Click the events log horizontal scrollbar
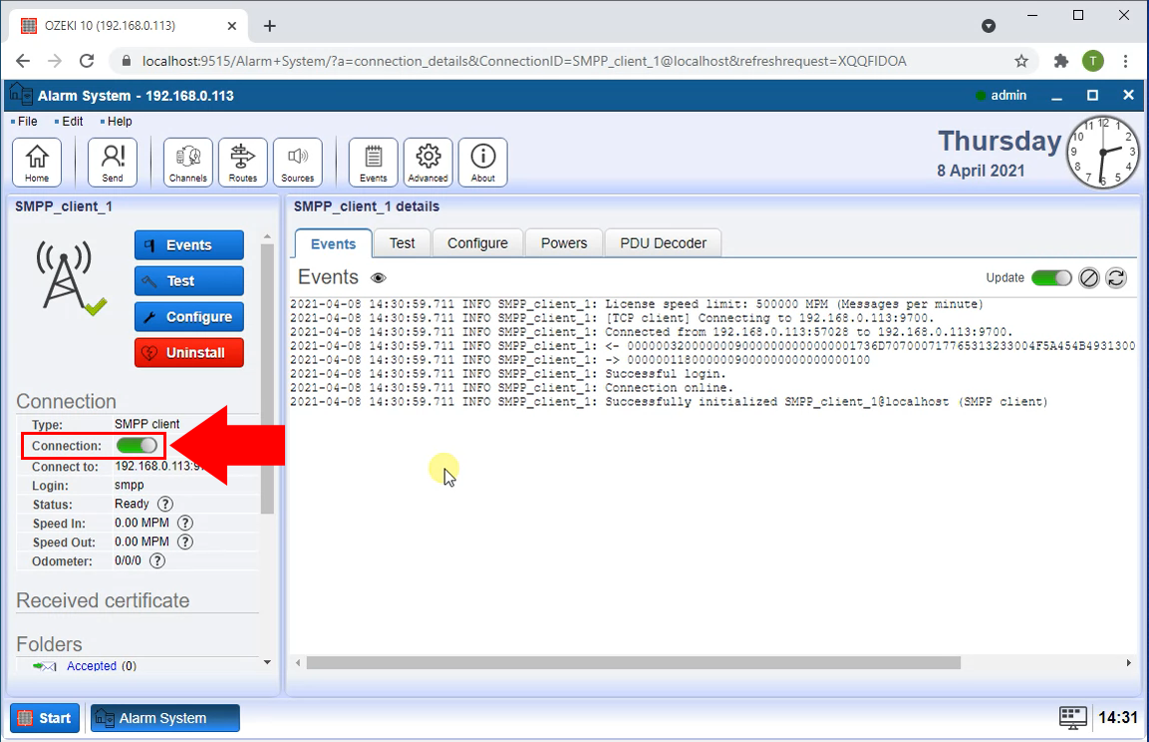Image resolution: width=1149 pixels, height=742 pixels. 633,663
